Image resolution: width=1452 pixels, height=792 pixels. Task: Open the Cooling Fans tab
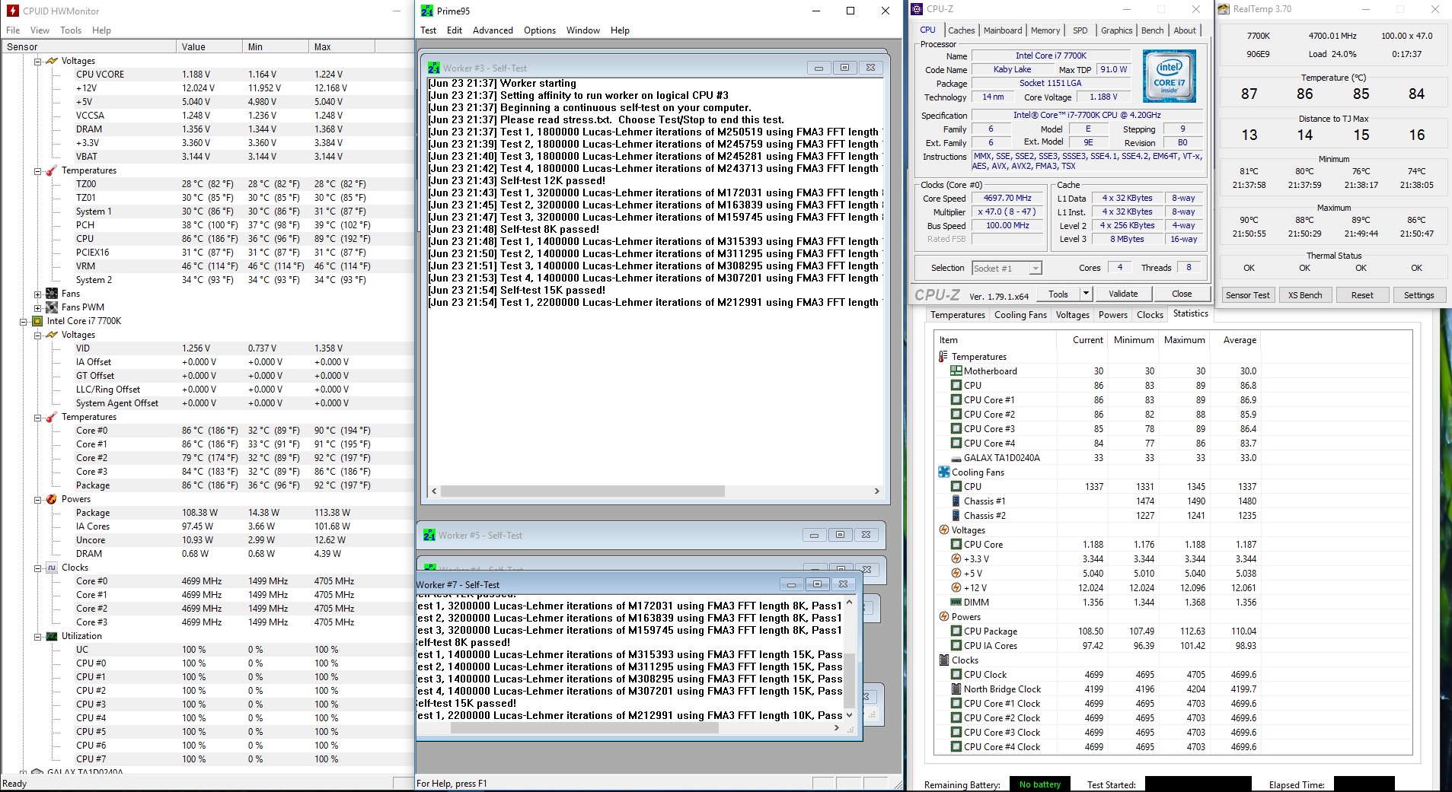click(1020, 315)
